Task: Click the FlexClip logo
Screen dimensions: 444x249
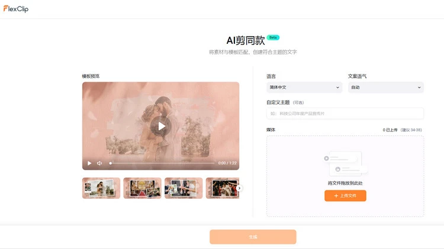Action: 16,9
